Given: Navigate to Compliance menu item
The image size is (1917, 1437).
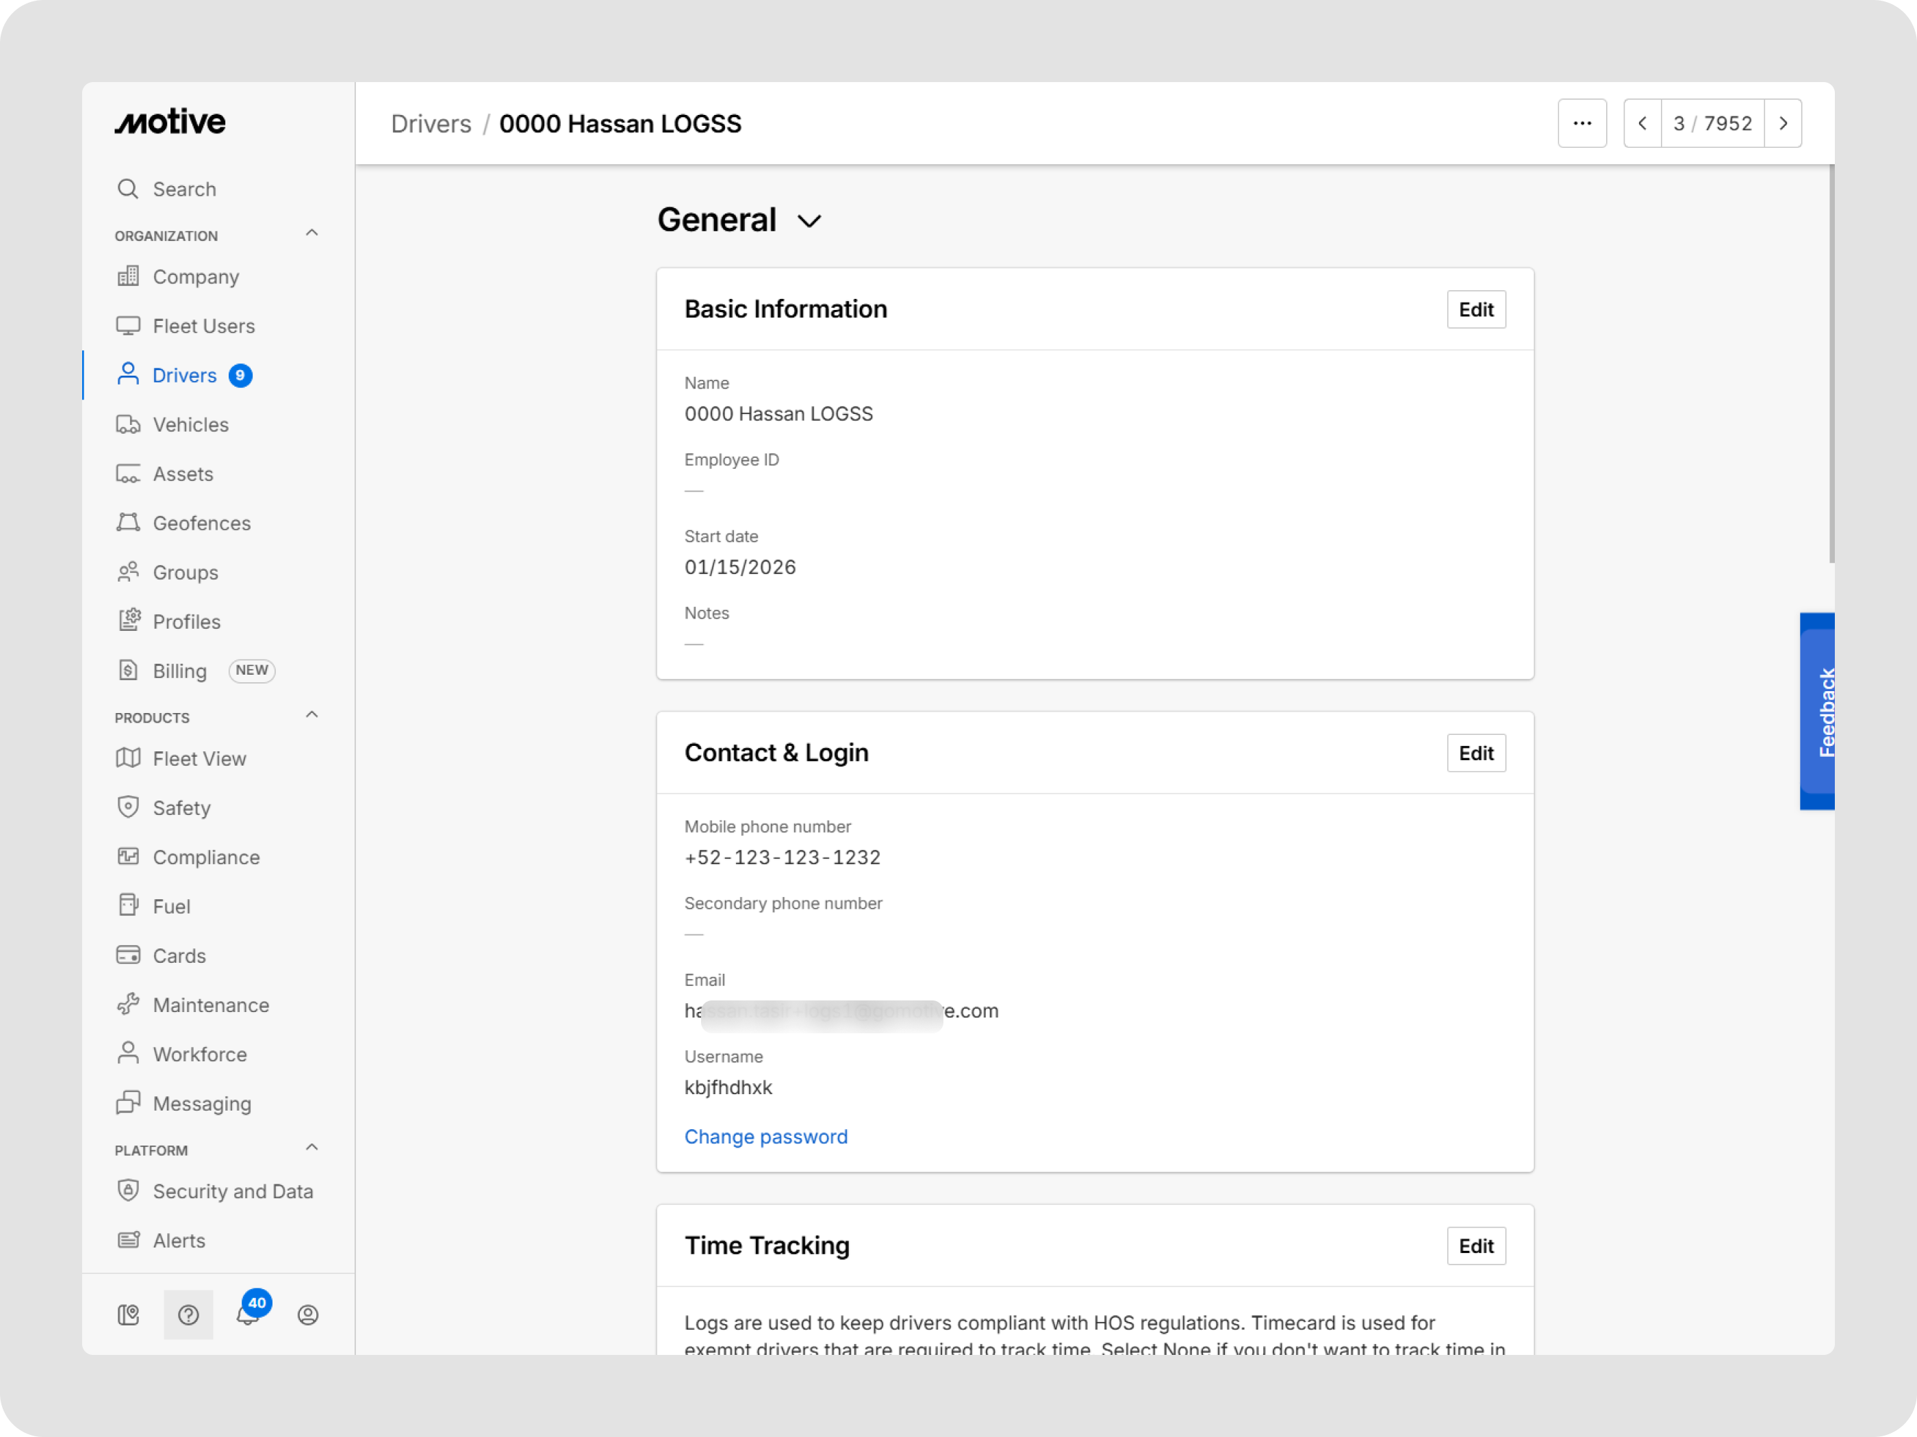Looking at the screenshot, I should pos(206,857).
